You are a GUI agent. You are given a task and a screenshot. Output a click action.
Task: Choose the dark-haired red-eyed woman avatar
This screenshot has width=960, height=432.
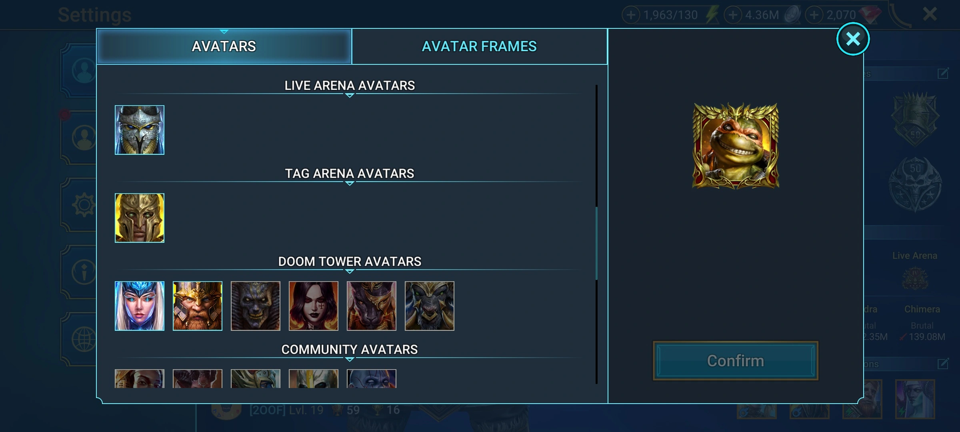click(313, 306)
